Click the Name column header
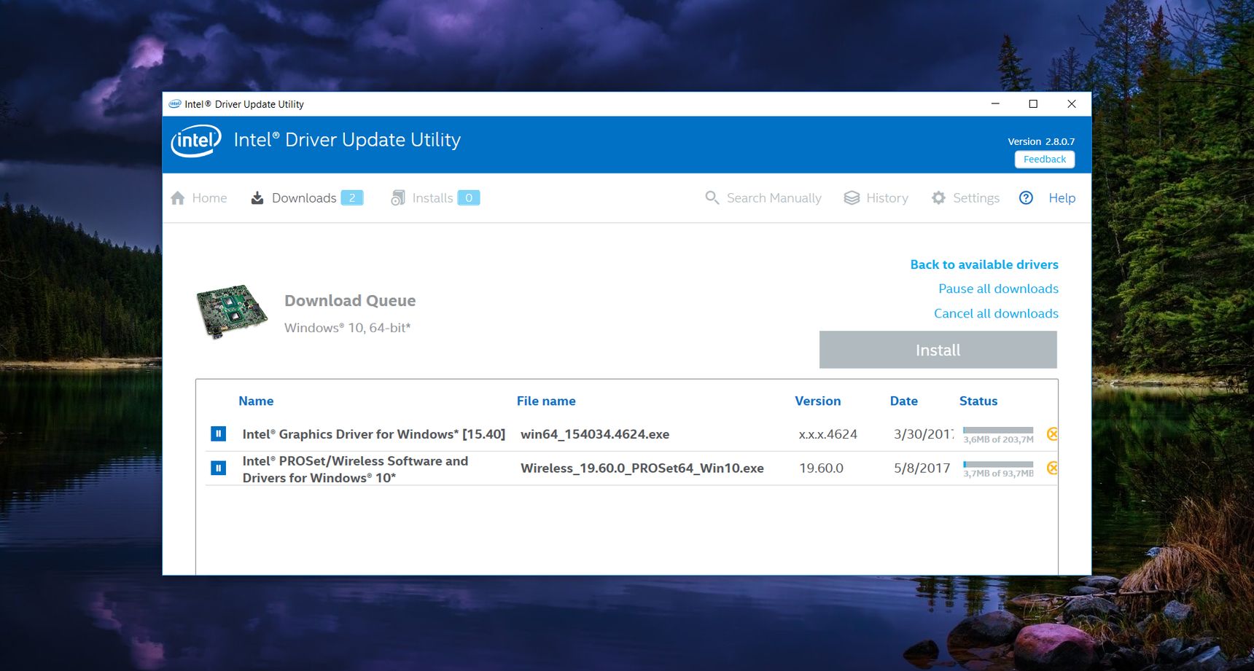This screenshot has width=1254, height=671. (x=256, y=401)
